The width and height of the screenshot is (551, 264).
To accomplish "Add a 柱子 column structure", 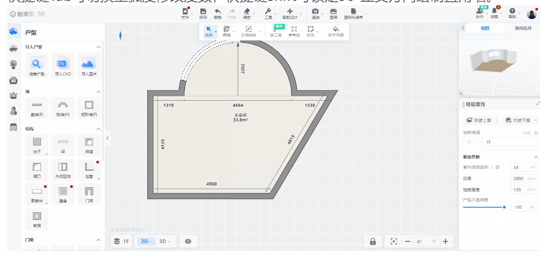I will coord(37,144).
